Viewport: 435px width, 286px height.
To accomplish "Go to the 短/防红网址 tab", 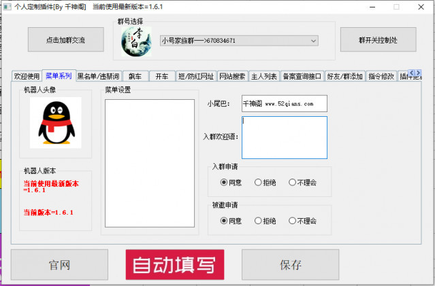I will [196, 76].
